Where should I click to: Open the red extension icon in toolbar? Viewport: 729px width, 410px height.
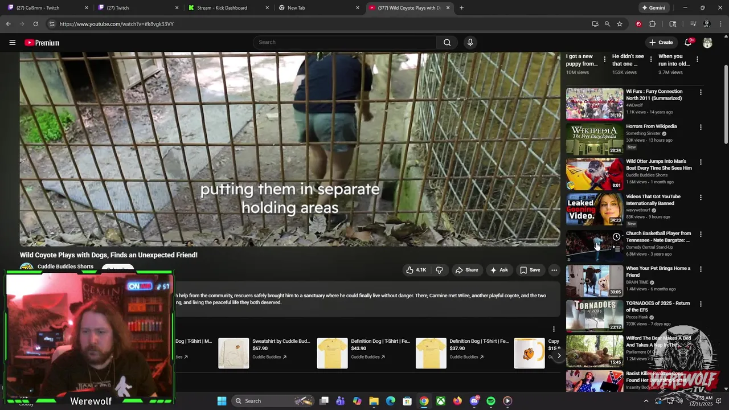pyautogui.click(x=638, y=24)
